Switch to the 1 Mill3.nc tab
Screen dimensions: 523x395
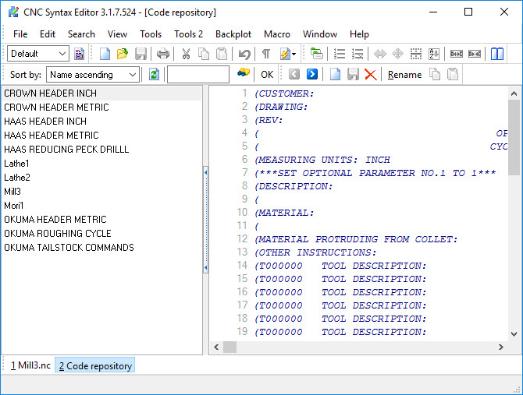pos(30,365)
